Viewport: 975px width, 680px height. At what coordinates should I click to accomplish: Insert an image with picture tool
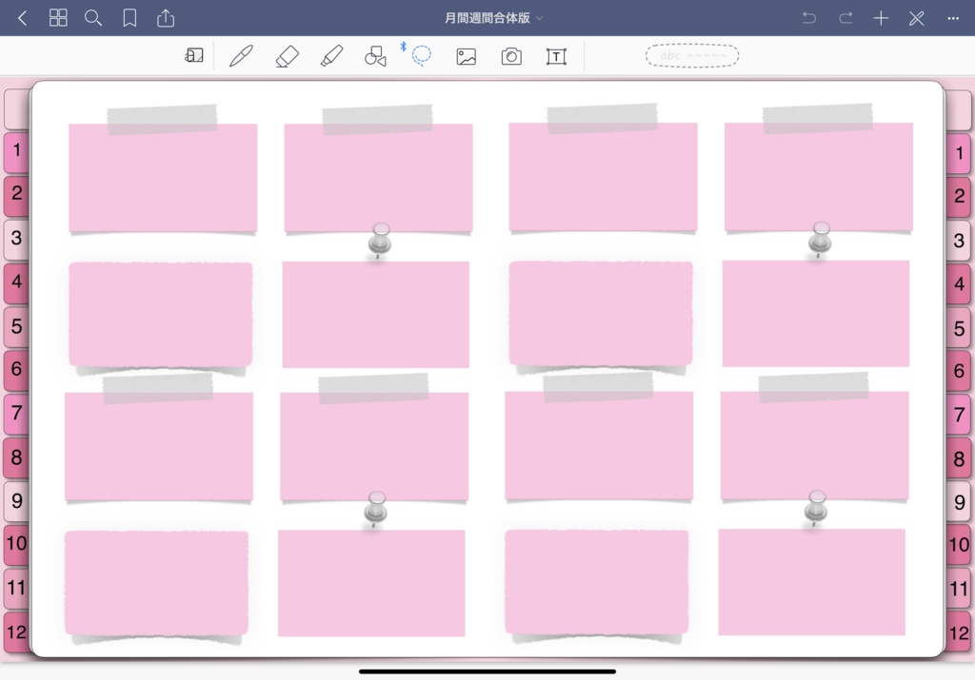pos(467,56)
